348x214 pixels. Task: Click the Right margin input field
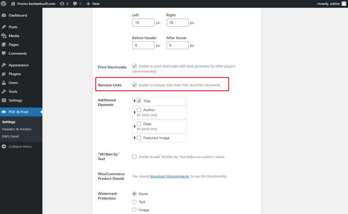tap(177, 23)
